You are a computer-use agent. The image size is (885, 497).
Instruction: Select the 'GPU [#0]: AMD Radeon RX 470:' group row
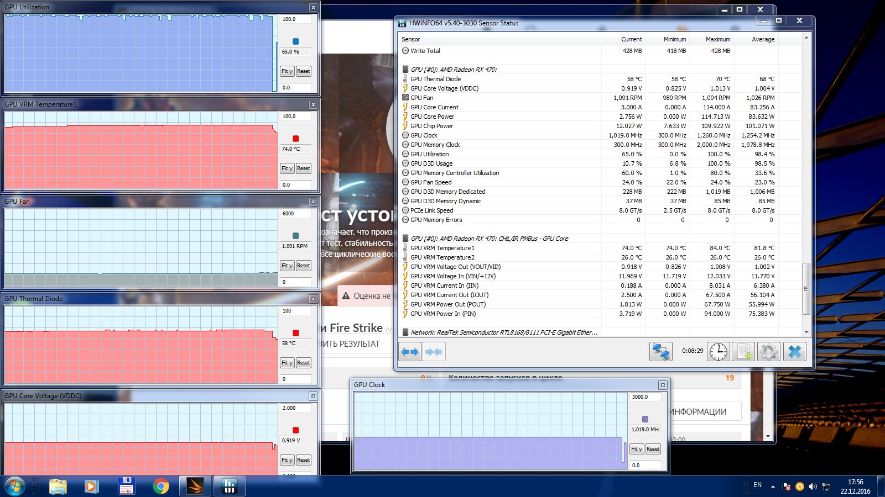600,70
